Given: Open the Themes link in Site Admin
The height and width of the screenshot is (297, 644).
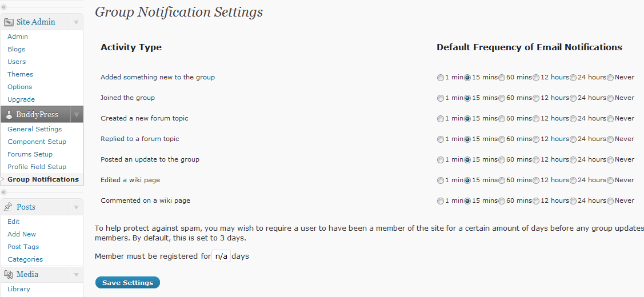Looking at the screenshot, I should (20, 74).
